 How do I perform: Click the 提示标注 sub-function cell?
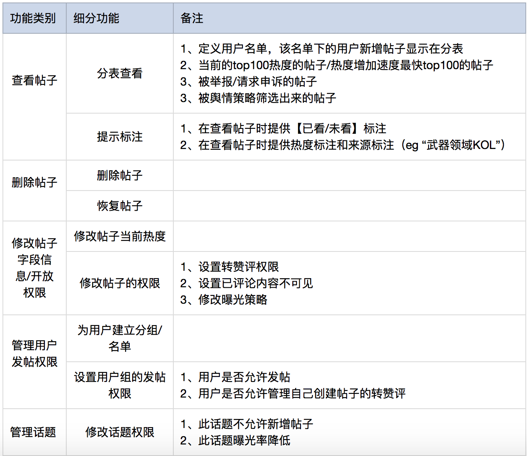[120, 137]
